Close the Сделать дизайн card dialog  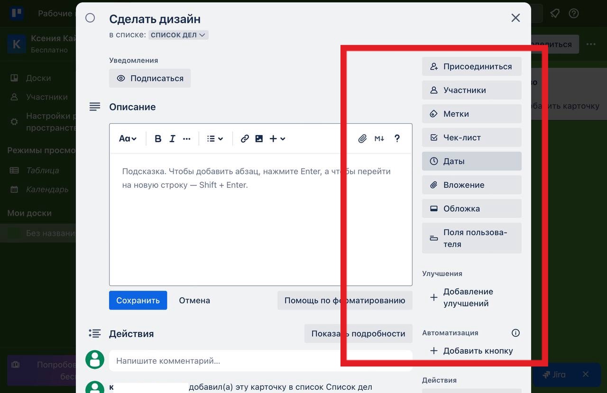tap(515, 18)
